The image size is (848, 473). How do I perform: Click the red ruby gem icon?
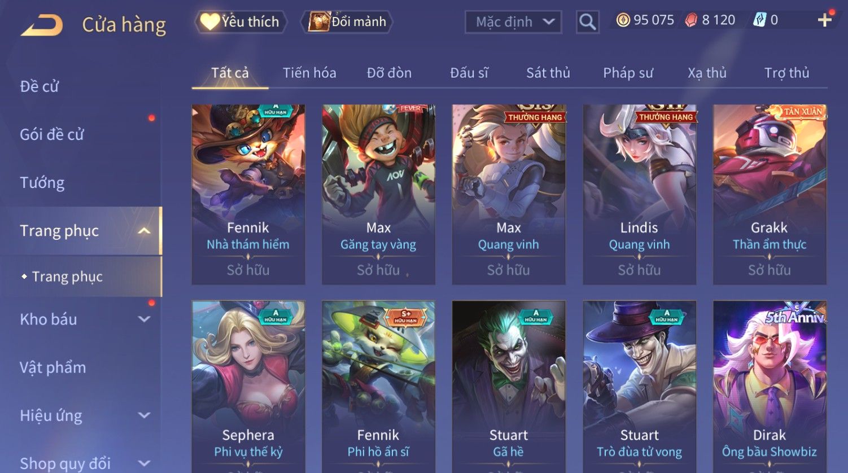[691, 20]
